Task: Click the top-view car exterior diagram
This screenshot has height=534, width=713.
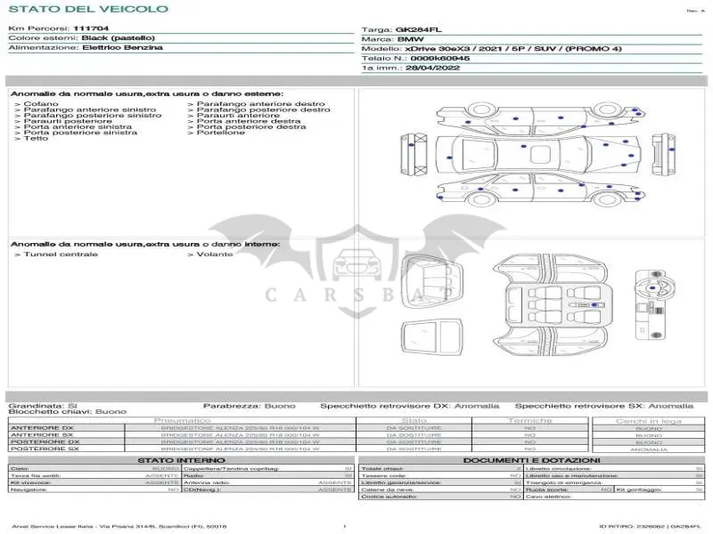Action: 538,153
